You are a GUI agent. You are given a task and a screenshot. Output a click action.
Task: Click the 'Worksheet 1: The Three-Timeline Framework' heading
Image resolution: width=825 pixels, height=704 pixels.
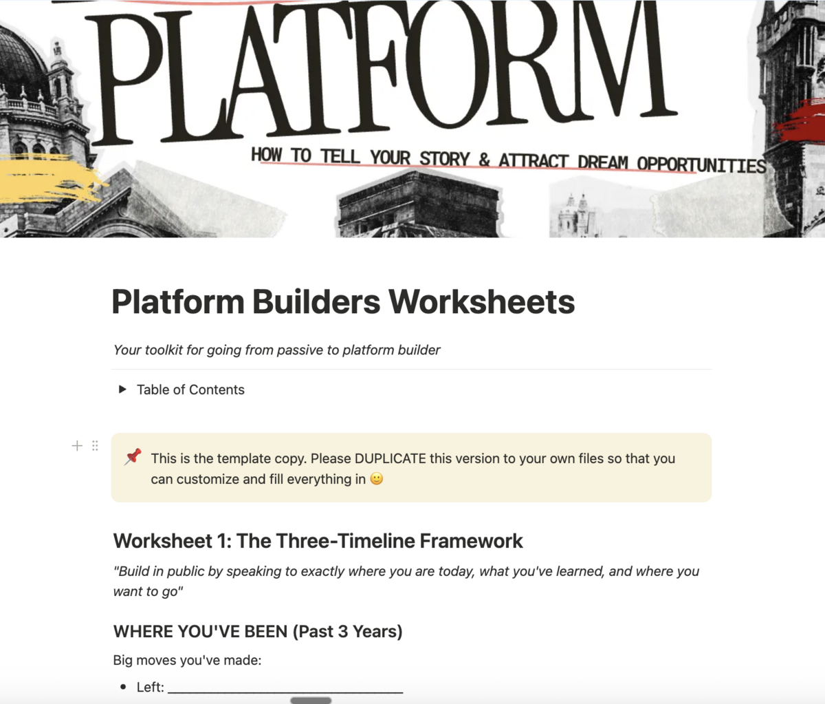click(318, 541)
